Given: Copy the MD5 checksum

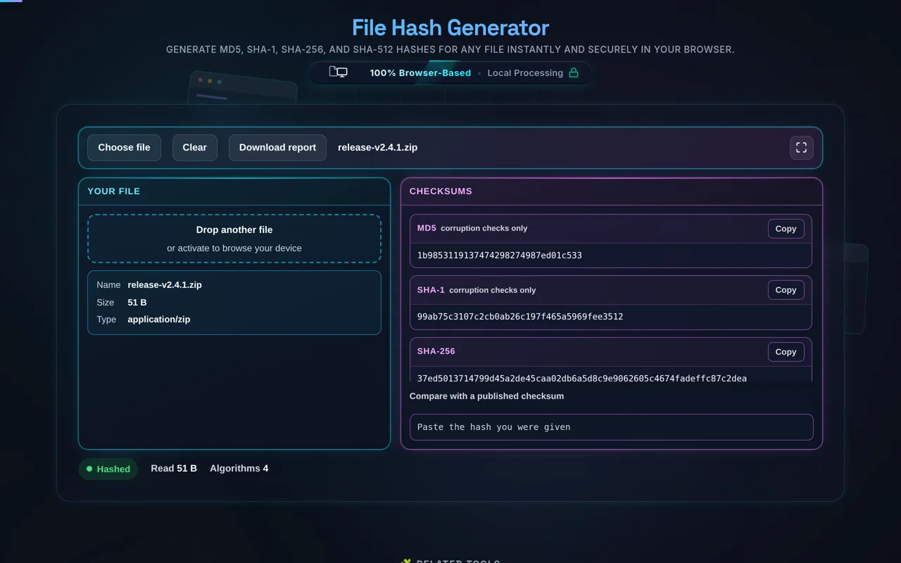Looking at the screenshot, I should click(x=786, y=229).
